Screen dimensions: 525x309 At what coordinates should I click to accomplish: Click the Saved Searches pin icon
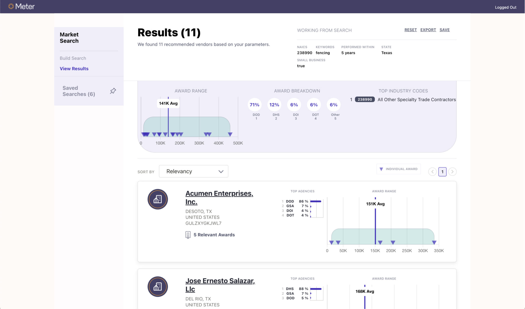(113, 91)
